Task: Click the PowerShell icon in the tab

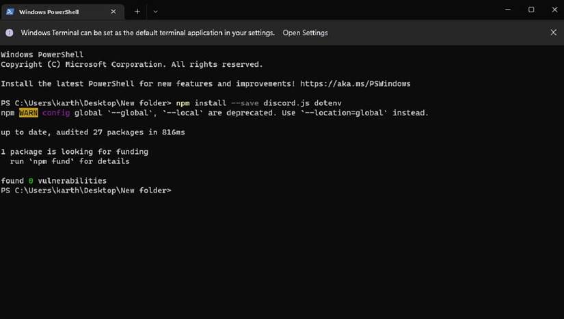Action: pos(10,12)
